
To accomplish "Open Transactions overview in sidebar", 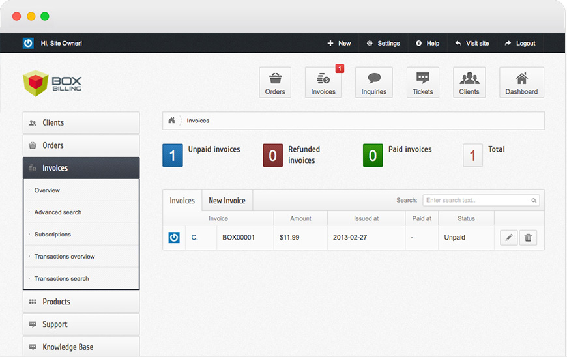I will pyautogui.click(x=81, y=256).
